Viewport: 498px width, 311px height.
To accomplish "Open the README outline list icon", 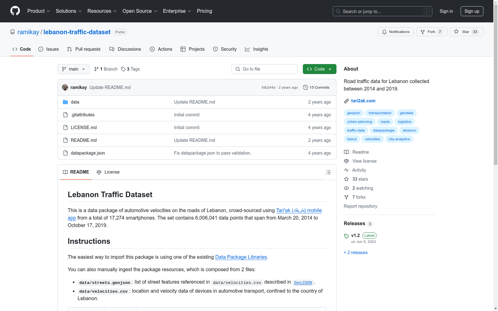I will (x=328, y=172).
